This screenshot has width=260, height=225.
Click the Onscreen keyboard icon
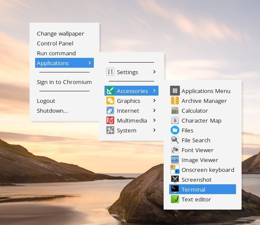pos(175,169)
